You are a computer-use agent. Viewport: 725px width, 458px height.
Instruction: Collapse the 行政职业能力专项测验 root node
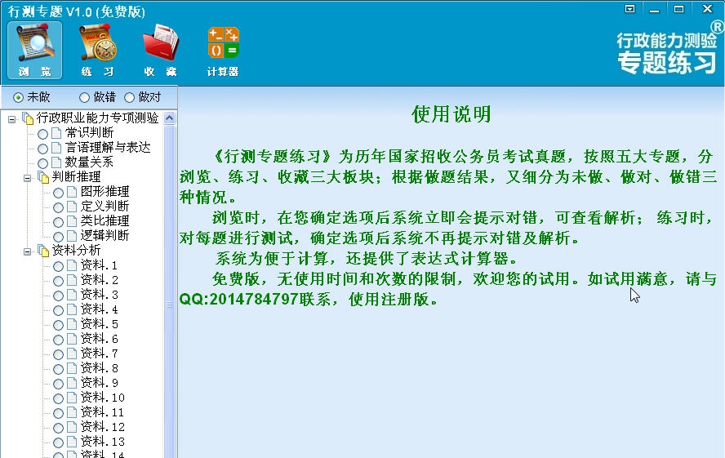click(x=11, y=119)
